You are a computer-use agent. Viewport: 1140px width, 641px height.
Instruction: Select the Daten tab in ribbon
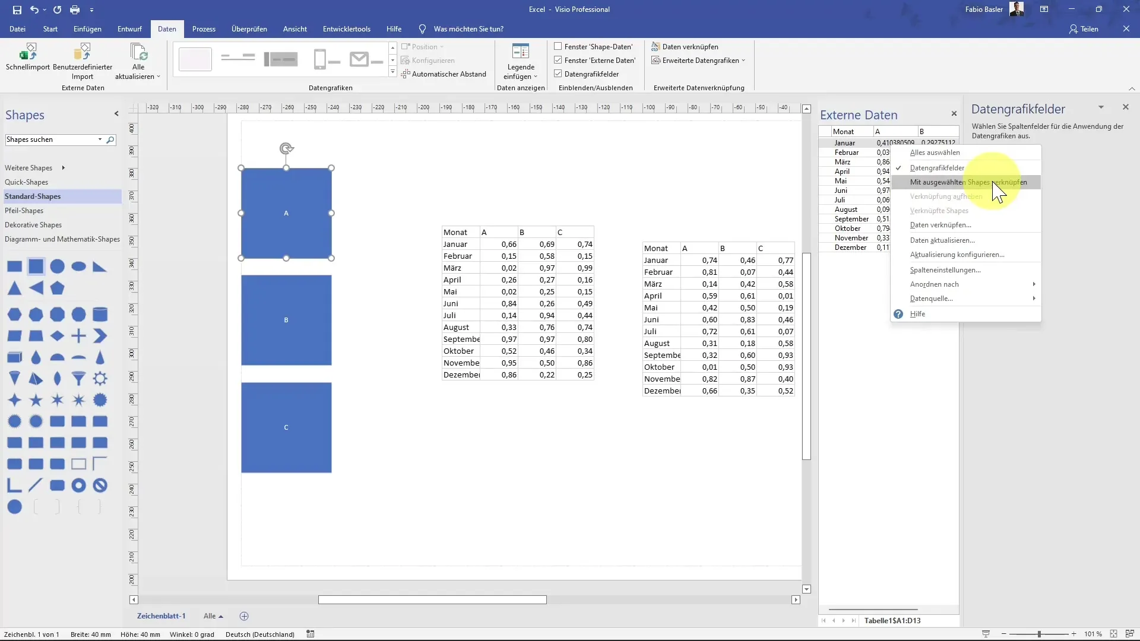coord(167,29)
